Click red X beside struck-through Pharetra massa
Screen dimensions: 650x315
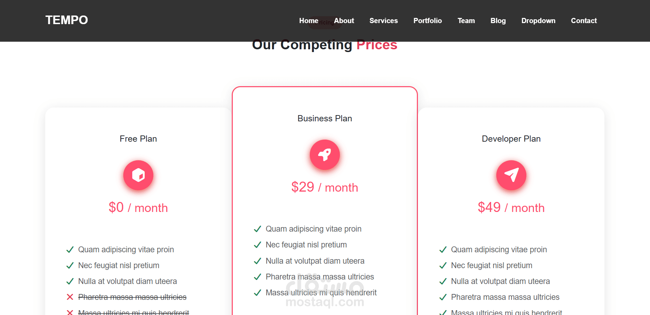pos(70,297)
